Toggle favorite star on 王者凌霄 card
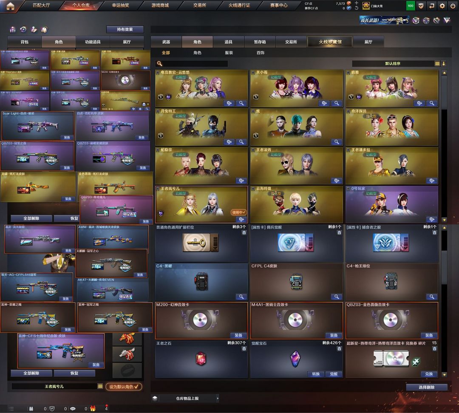This screenshot has width=459, height=413. pos(253,150)
